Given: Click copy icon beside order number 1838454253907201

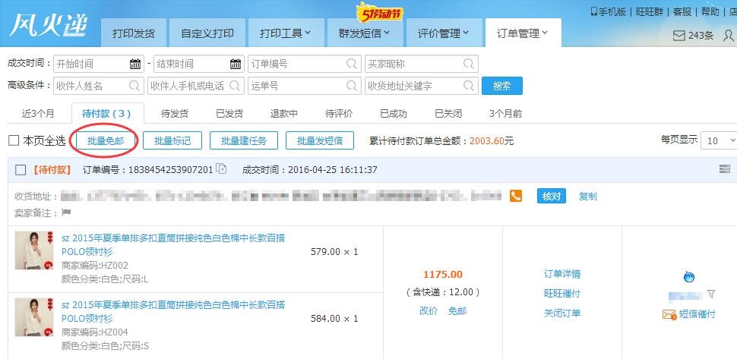Looking at the screenshot, I should point(221,169).
